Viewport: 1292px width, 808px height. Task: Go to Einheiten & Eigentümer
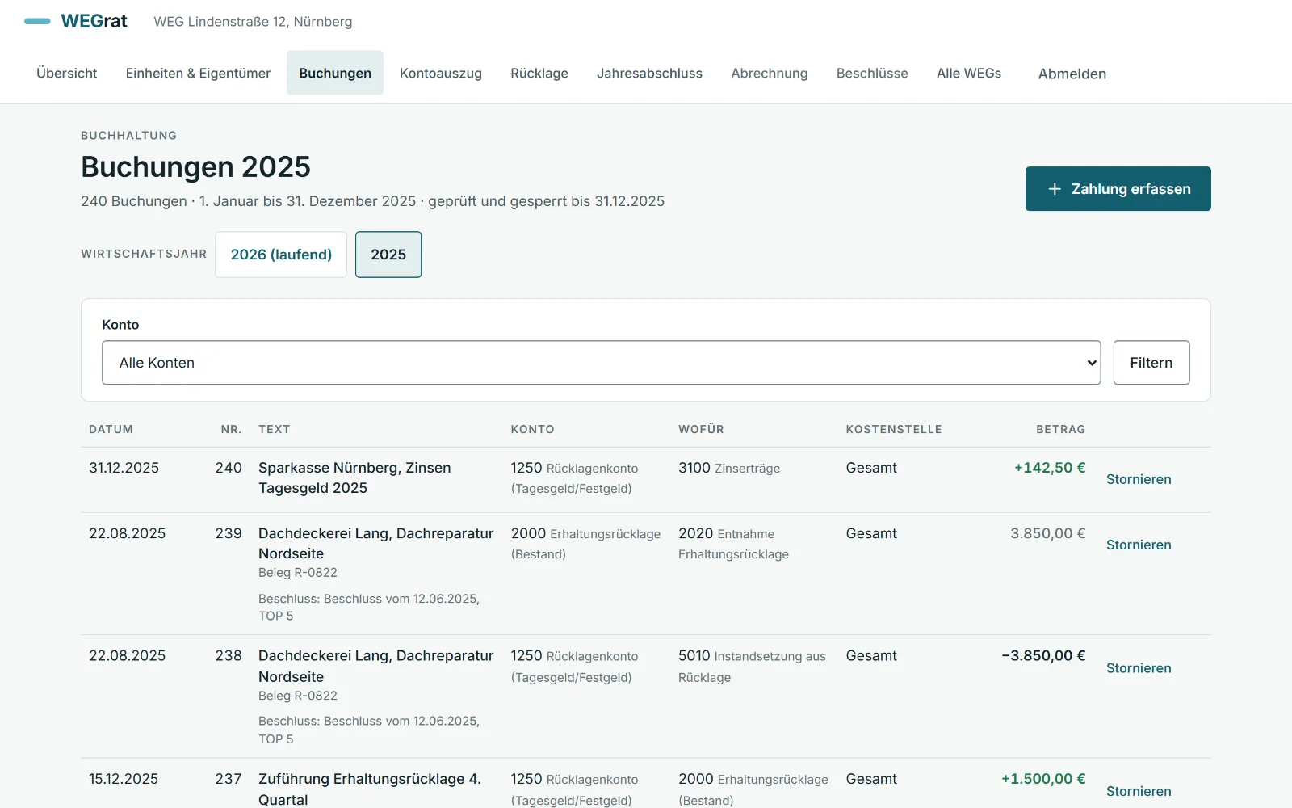[198, 73]
